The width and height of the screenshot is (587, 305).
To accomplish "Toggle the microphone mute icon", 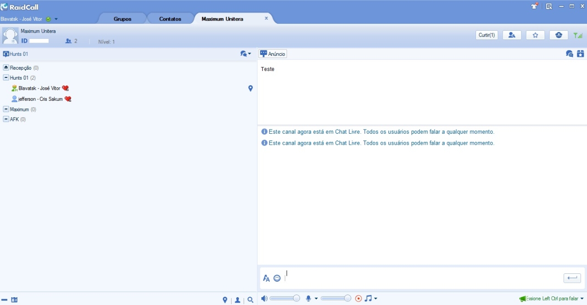I will point(309,299).
